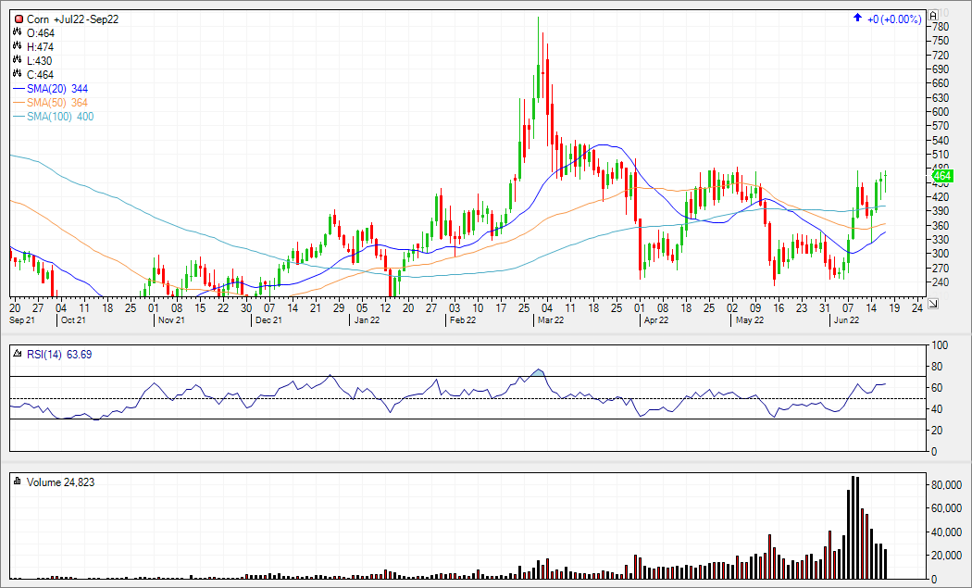The width and height of the screenshot is (972, 588).
Task: Click the bar icon beside H:474
Action: tap(18, 46)
